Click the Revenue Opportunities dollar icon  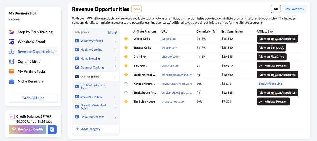click(x=12, y=52)
